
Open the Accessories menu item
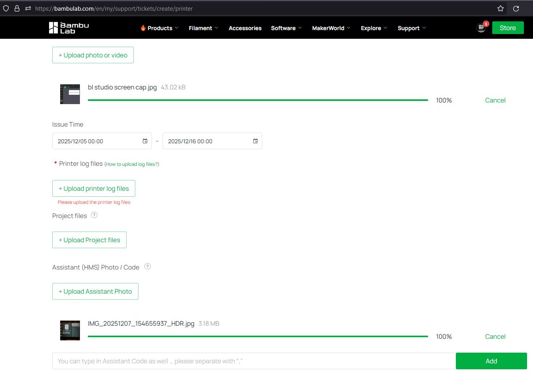245,28
